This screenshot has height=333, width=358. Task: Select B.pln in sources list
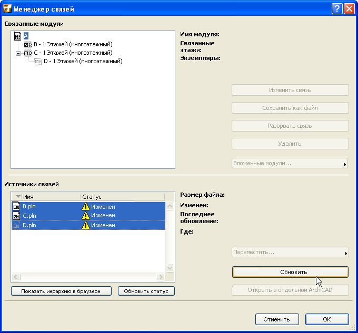[x=29, y=206]
